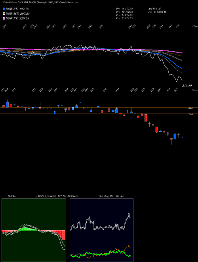Open the ADX indicator panel
Image resolution: width=198 pixels, height=262 pixels.
[101, 230]
